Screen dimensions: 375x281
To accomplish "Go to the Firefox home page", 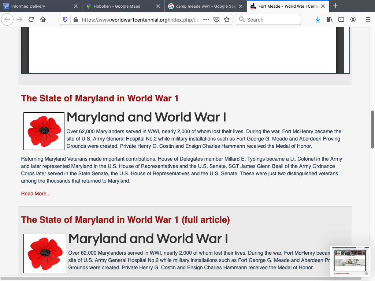I will tap(43, 20).
